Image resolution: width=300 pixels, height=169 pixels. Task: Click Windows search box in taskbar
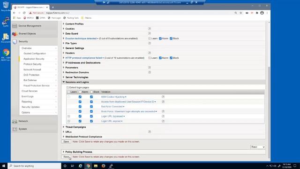click(34, 166)
